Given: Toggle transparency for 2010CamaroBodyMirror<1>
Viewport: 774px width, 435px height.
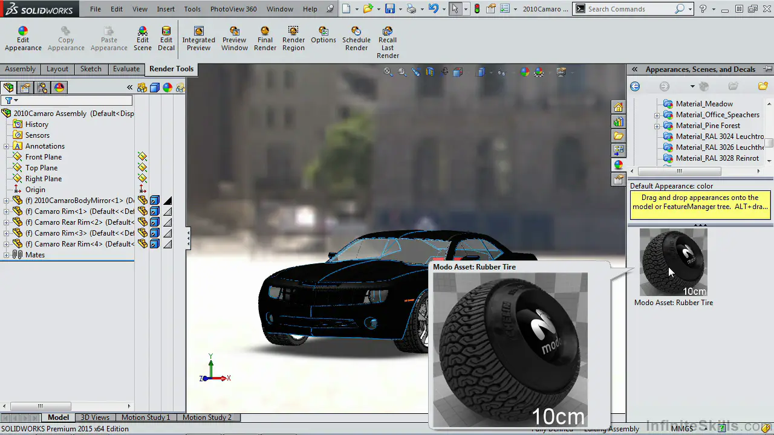Looking at the screenshot, I should (x=167, y=201).
